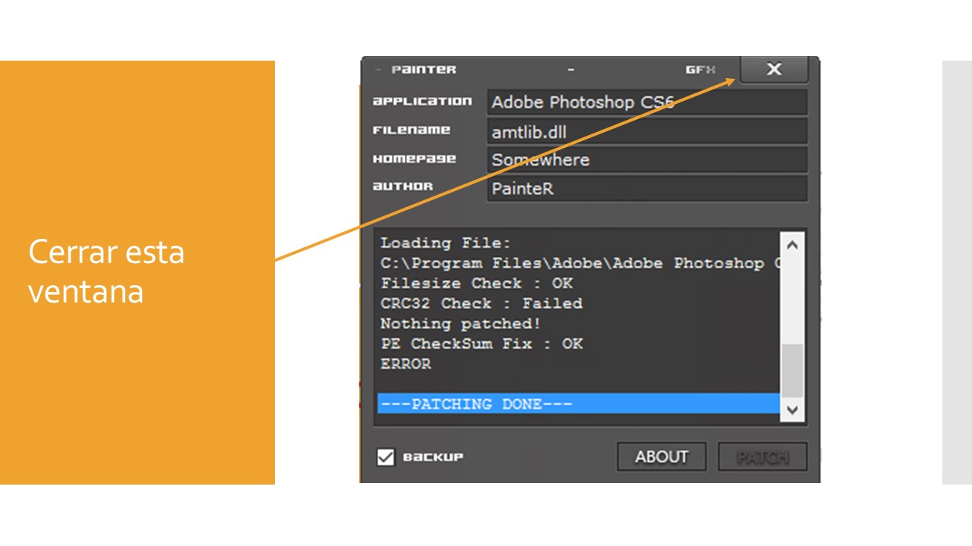The width and height of the screenshot is (972, 546).
Task: Click the greyed PATCH button
Action: [762, 457]
